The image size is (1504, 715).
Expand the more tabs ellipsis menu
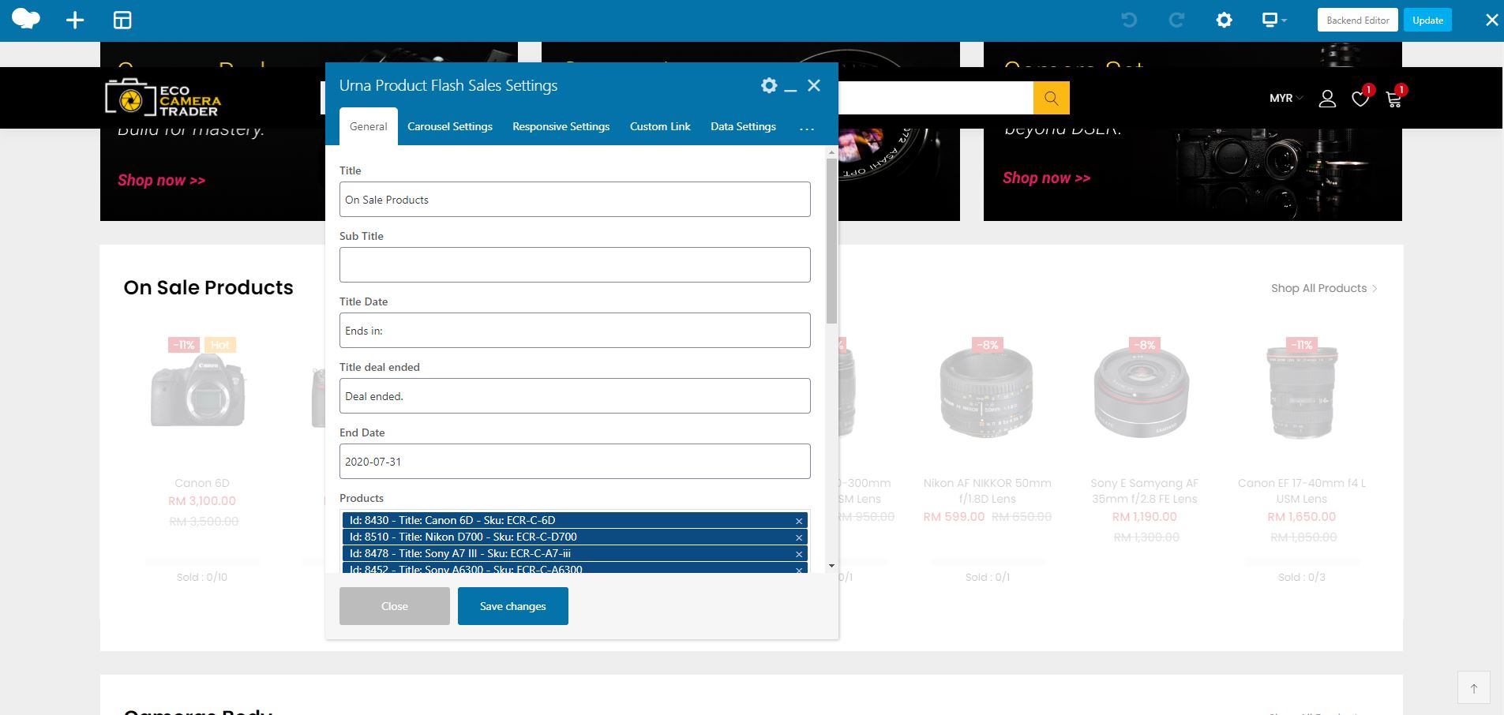coord(806,128)
